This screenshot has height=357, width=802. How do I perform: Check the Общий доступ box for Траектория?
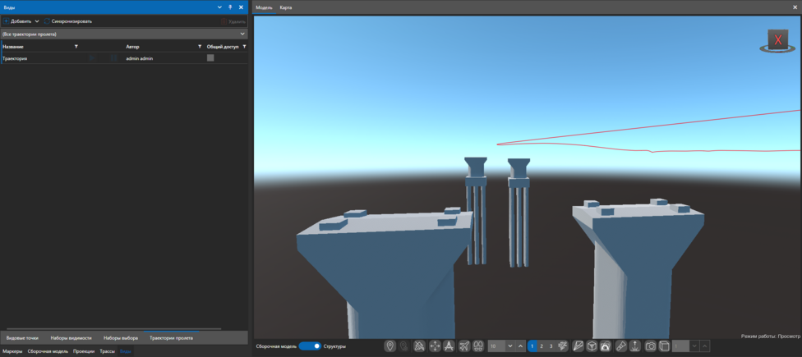click(x=210, y=58)
